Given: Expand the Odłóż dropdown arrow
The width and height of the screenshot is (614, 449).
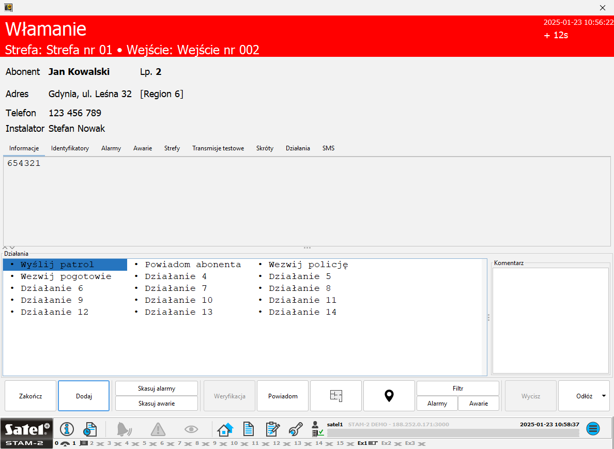Looking at the screenshot, I should coord(604,396).
